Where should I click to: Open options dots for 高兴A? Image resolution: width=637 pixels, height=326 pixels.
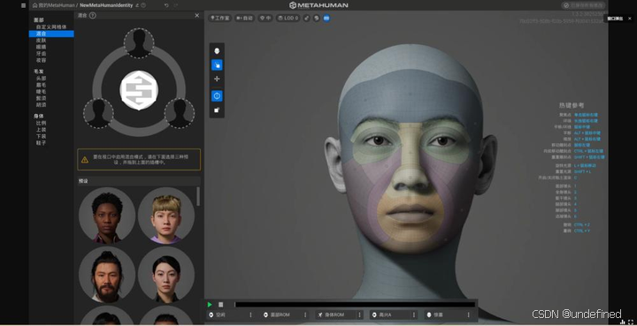click(x=414, y=315)
